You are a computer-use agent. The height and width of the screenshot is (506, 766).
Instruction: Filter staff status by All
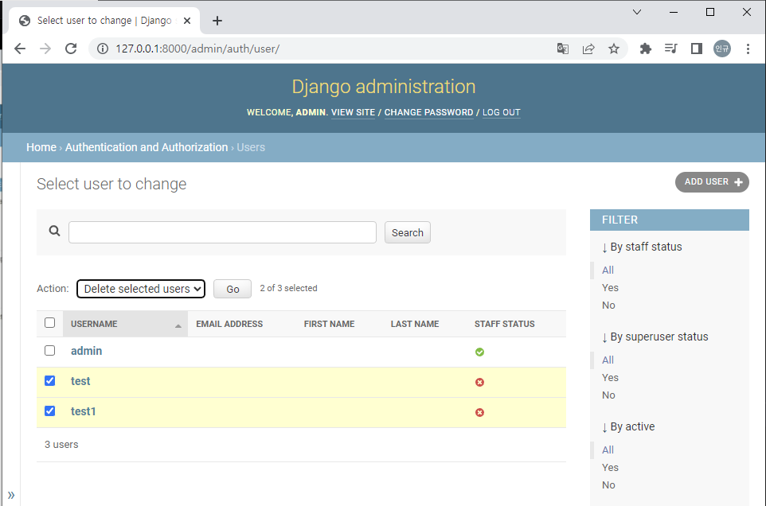608,271
